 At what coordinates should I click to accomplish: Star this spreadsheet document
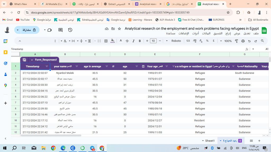pos(119,29)
